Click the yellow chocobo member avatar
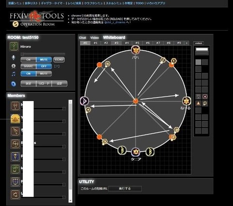The height and width of the screenshot is (206, 233). click(16, 119)
